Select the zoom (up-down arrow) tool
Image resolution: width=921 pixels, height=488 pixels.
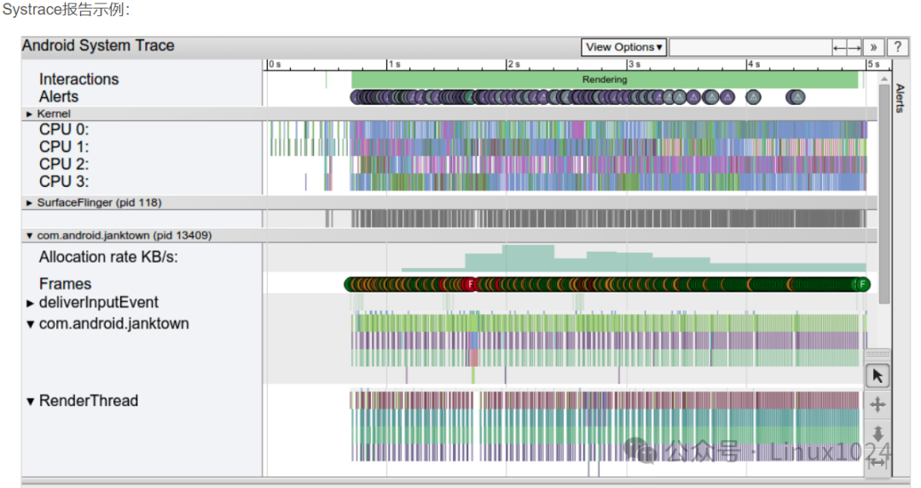(878, 434)
